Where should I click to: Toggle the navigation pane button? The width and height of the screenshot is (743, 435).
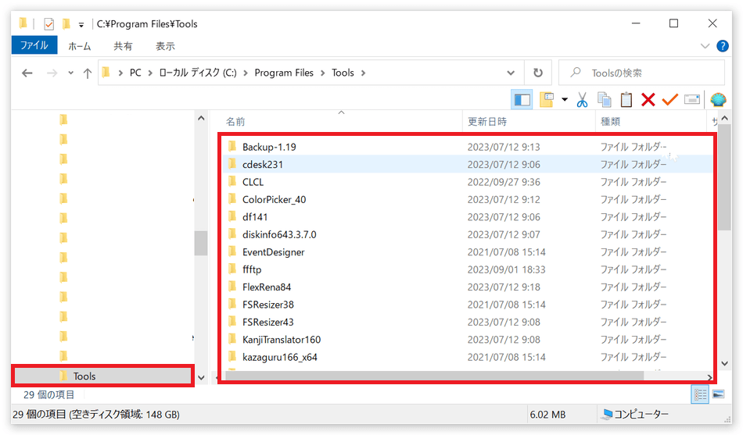pos(522,99)
